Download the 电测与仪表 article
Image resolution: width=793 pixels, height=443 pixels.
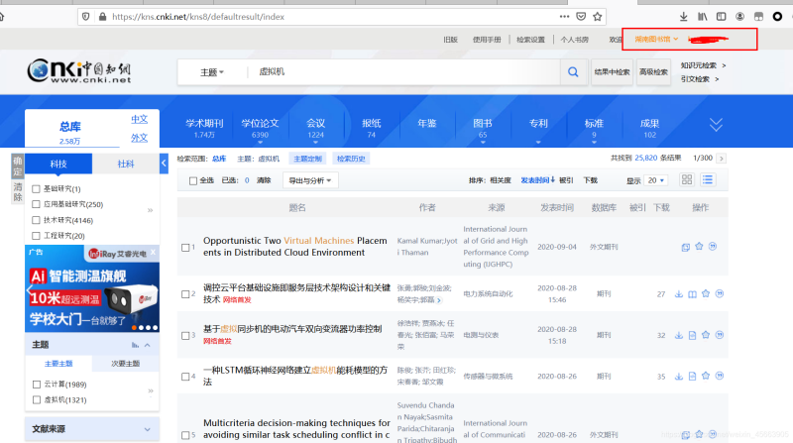[x=679, y=335]
